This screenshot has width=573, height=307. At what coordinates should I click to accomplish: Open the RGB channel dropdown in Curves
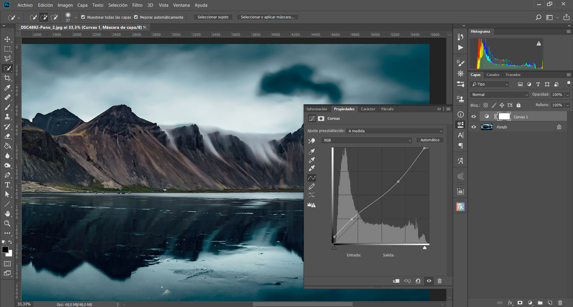[x=367, y=140]
